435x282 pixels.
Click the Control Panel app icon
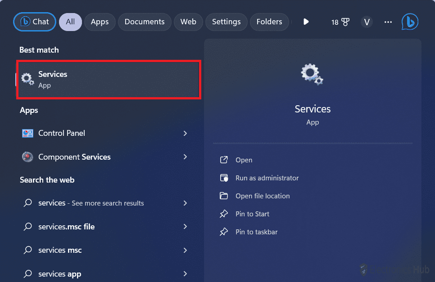[28, 133]
